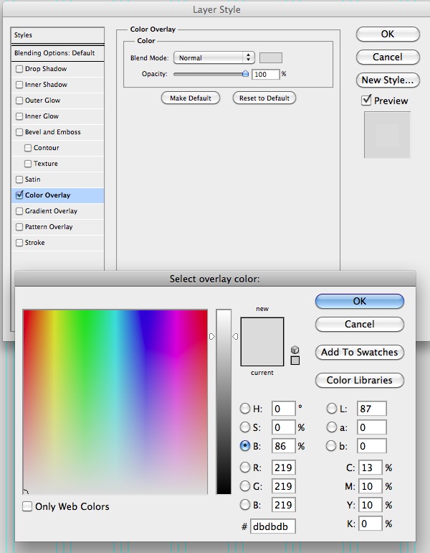Select the Lab a radio button

coord(332,427)
